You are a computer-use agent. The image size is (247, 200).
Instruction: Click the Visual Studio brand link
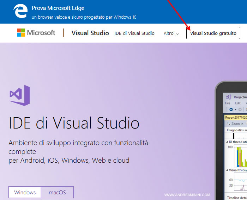90,33
